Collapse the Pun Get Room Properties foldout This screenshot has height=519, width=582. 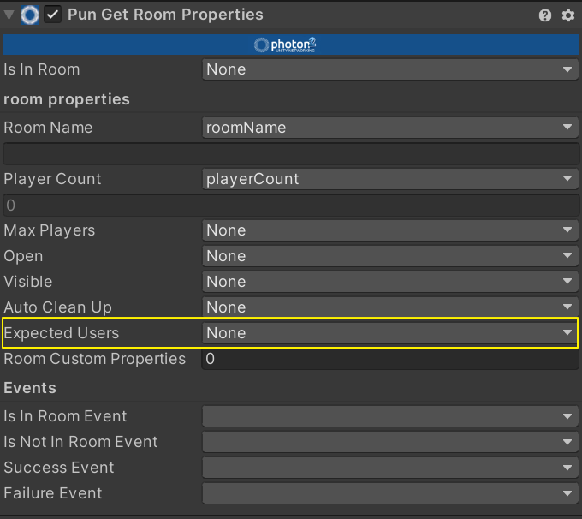coord(9,15)
